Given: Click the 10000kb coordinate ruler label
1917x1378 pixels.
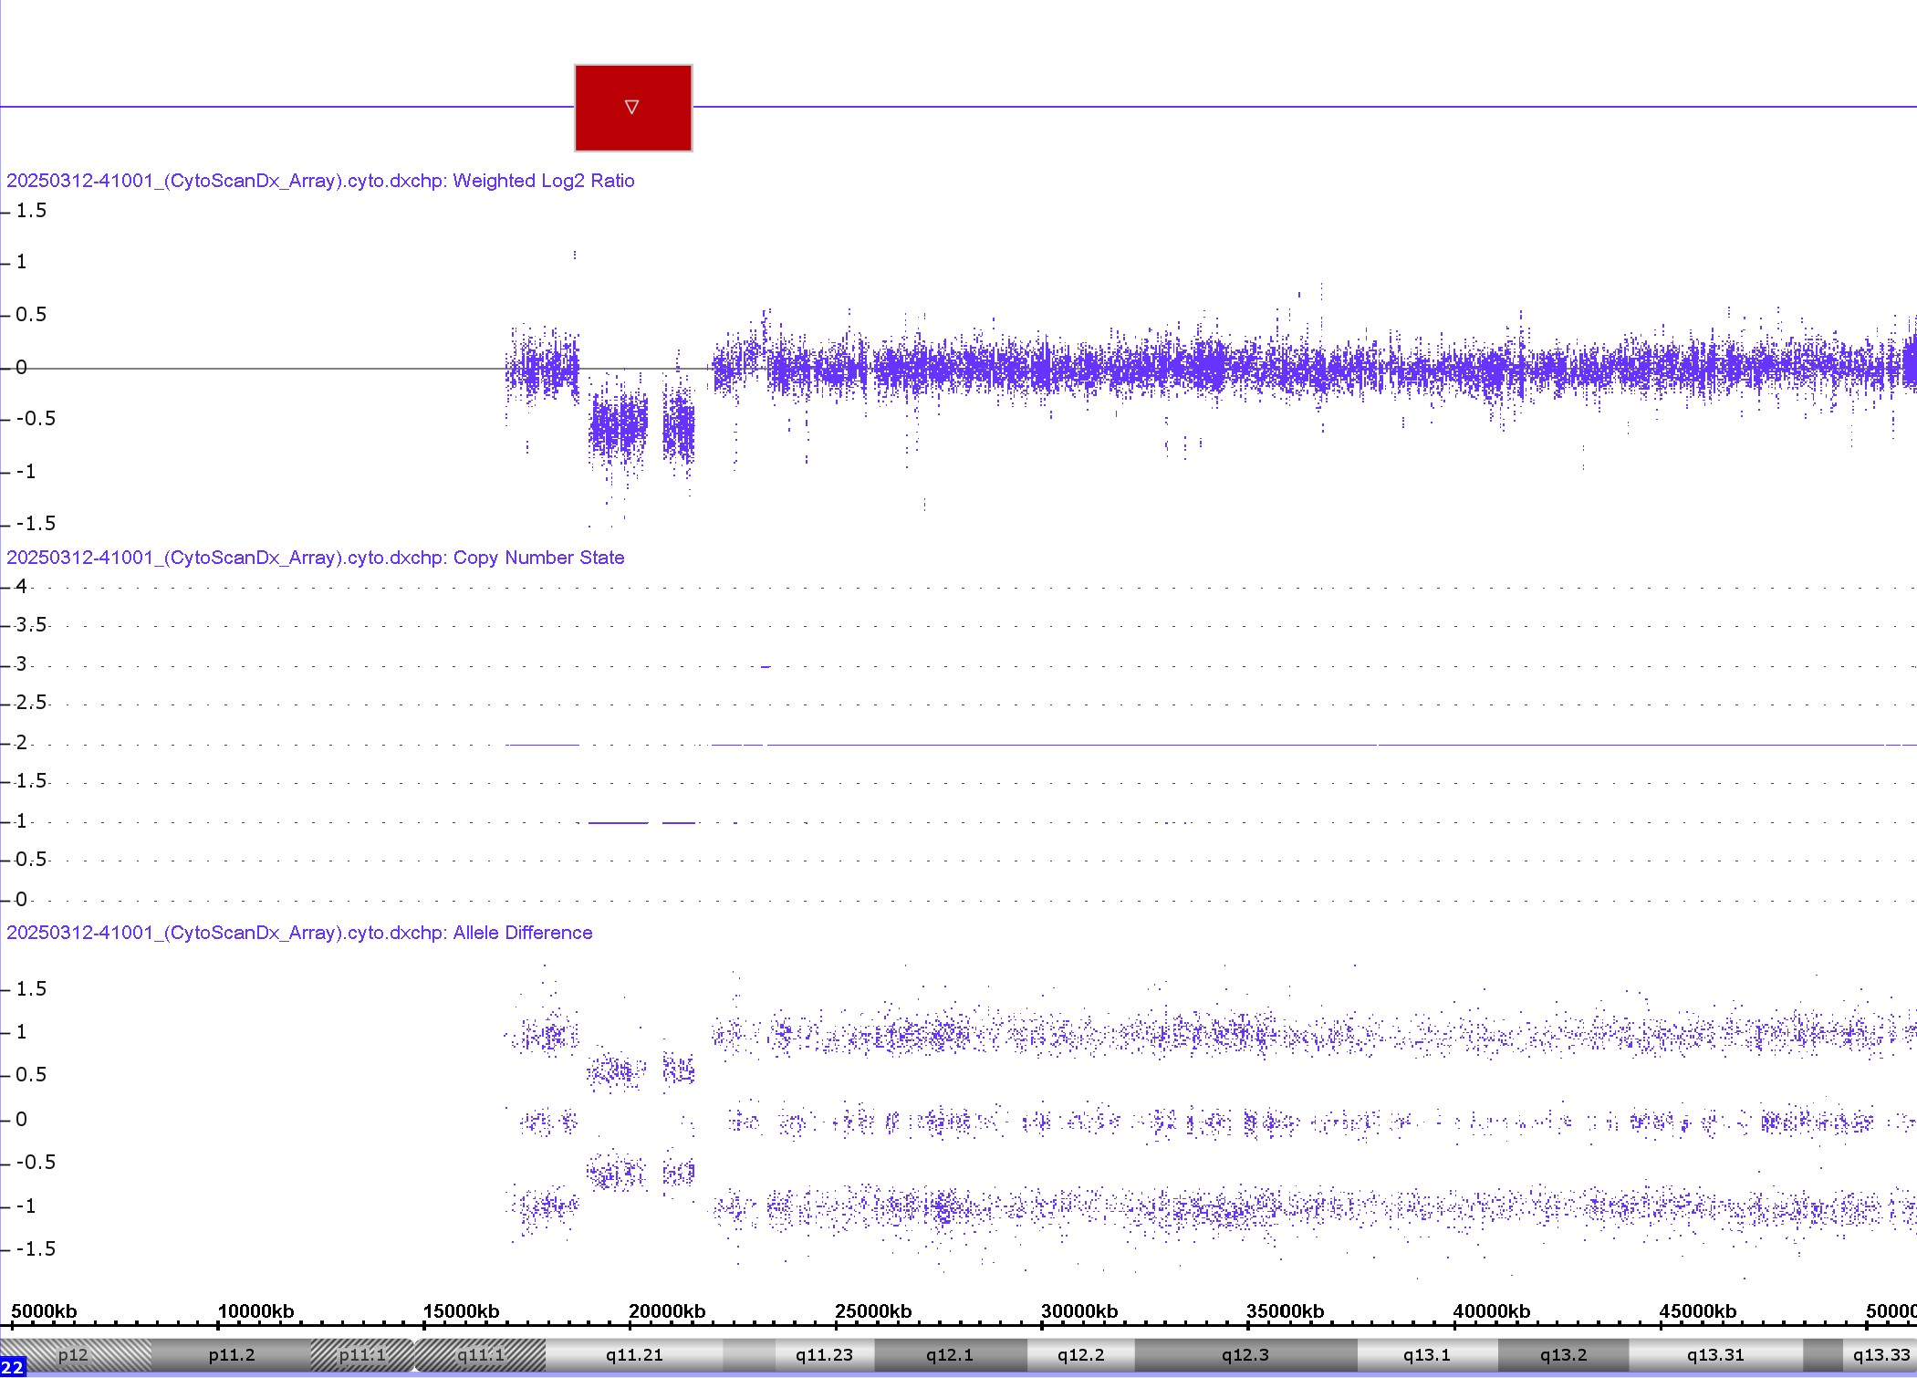Looking at the screenshot, I should [255, 1311].
